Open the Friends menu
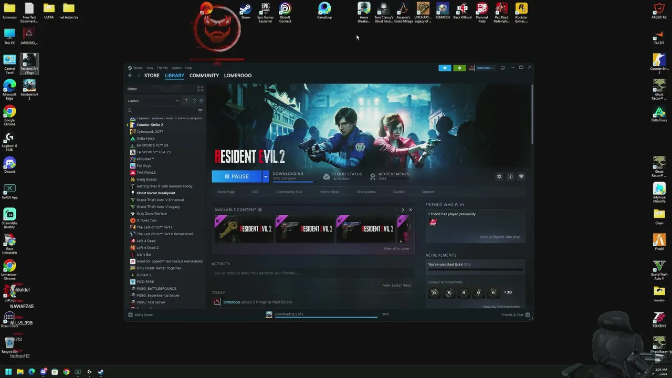672x378 pixels. tap(162, 68)
